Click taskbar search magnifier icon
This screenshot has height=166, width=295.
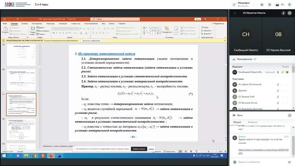point(11,156)
